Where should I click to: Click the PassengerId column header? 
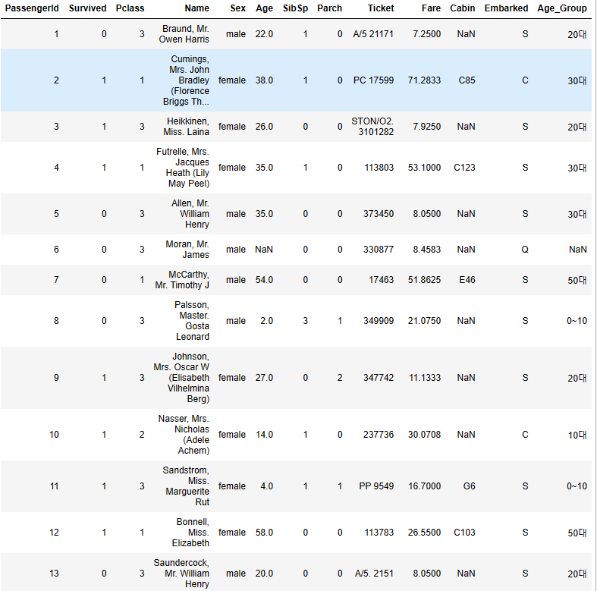coord(32,8)
